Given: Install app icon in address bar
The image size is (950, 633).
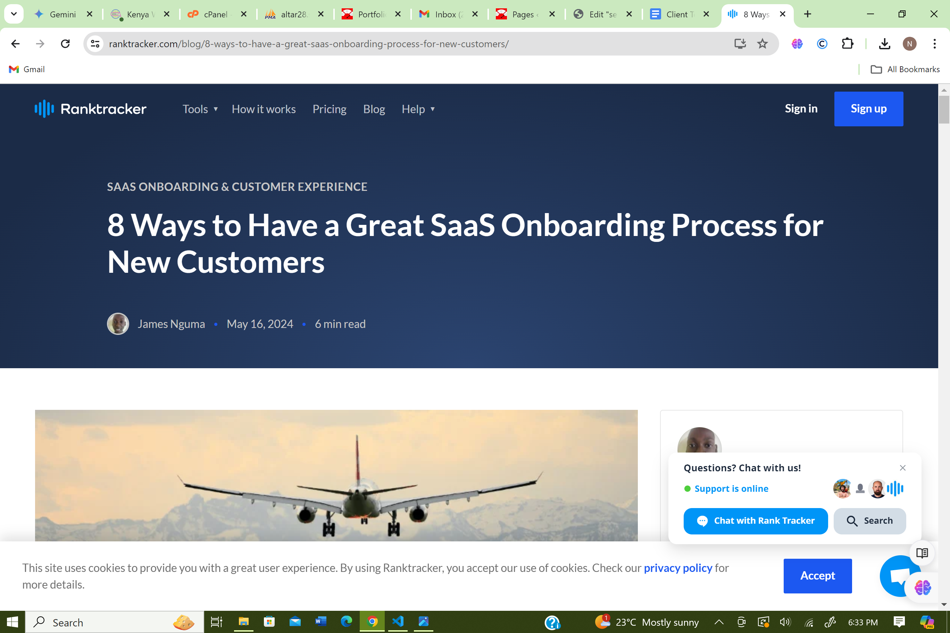Looking at the screenshot, I should tap(740, 44).
